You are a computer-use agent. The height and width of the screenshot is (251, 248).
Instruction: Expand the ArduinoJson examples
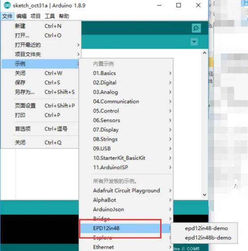point(126,209)
